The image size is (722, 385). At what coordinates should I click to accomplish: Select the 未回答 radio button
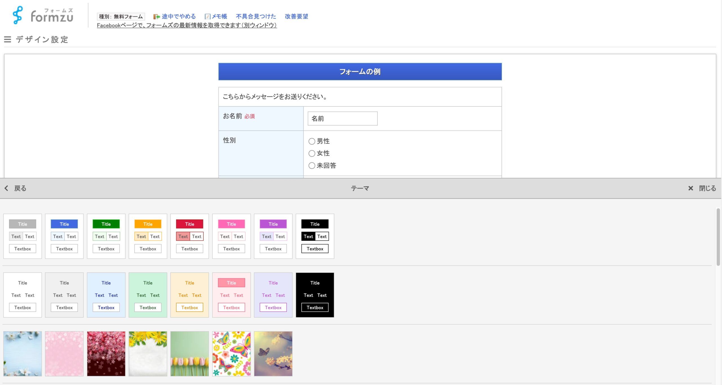coord(312,166)
